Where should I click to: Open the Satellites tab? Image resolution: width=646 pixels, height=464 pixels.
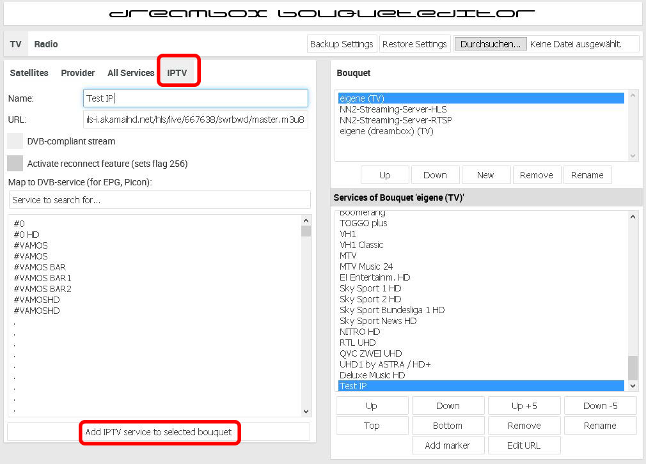click(x=29, y=73)
